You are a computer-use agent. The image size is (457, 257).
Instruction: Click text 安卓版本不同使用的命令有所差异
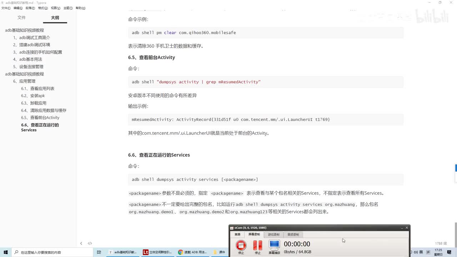(x=162, y=95)
